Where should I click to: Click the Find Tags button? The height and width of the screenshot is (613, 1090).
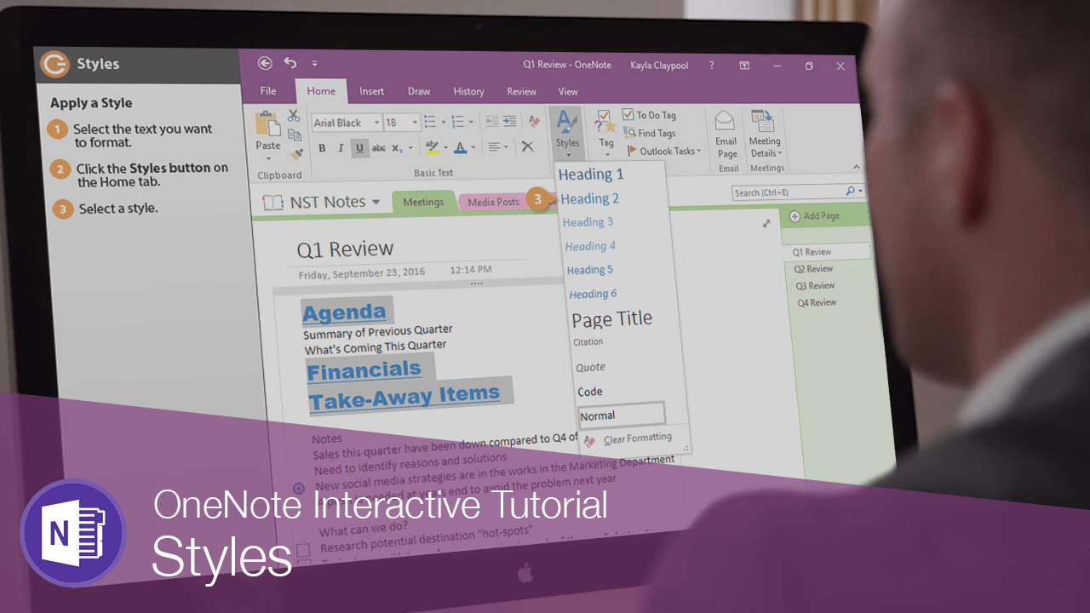650,133
